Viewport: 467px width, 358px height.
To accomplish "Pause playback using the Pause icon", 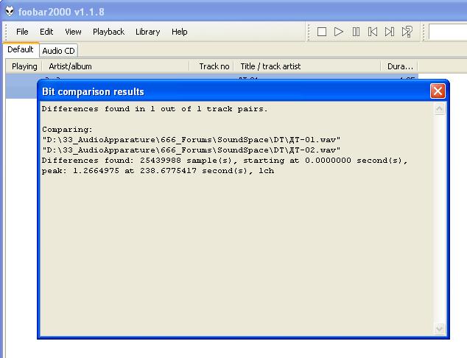I will (356, 32).
